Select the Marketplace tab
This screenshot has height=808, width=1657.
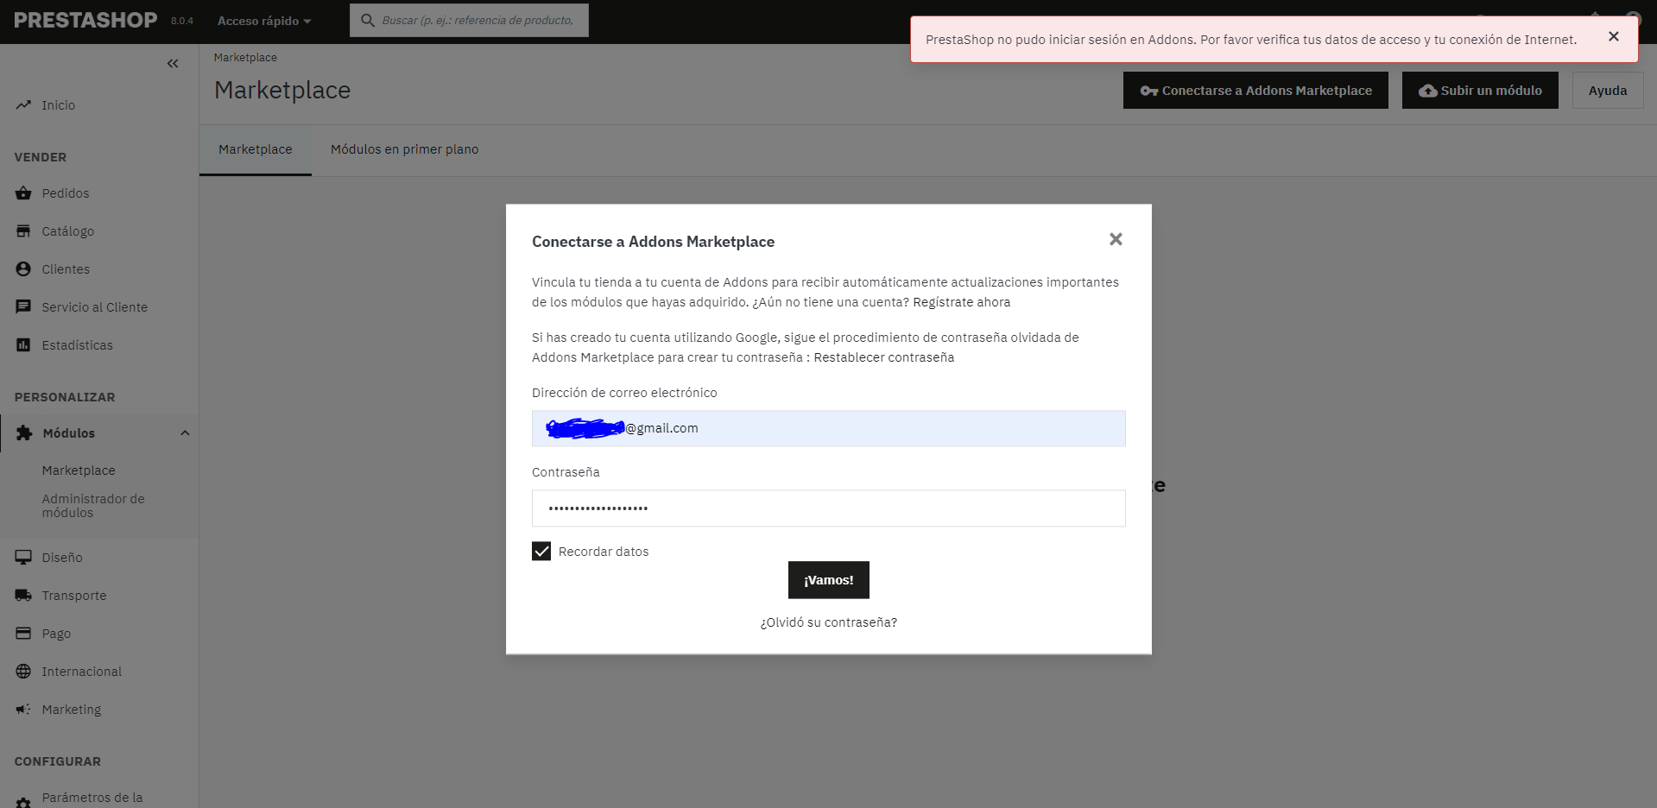click(x=256, y=149)
